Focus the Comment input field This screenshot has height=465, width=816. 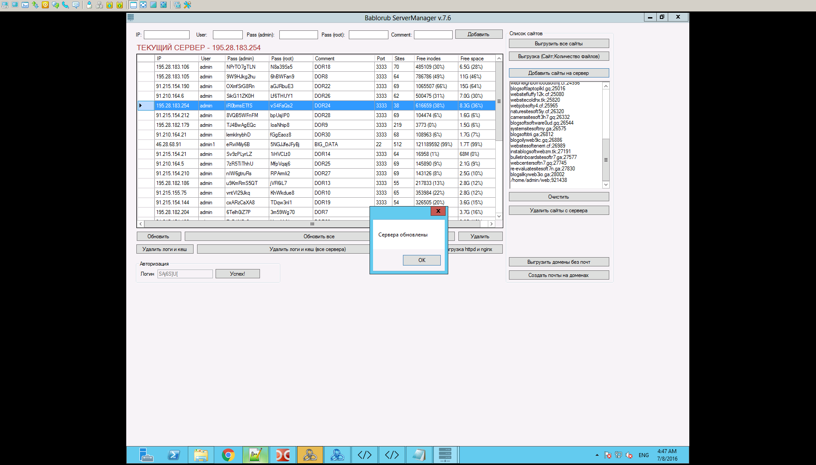point(433,35)
